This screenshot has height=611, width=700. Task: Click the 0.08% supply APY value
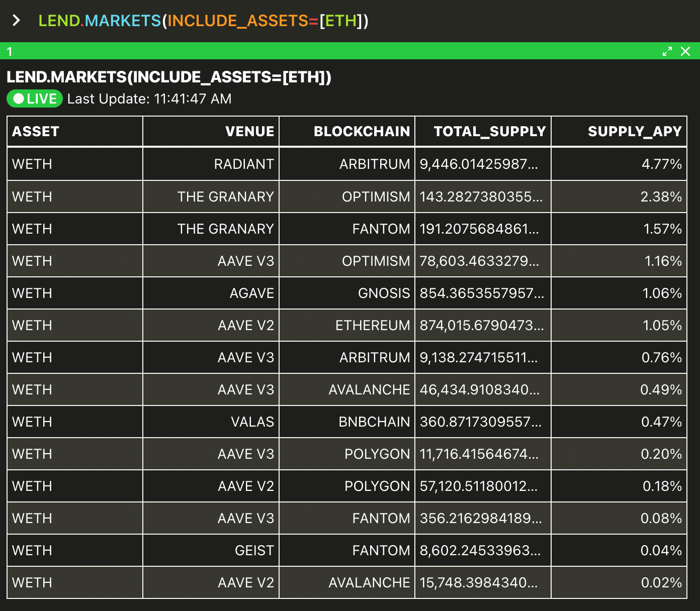[x=661, y=518]
